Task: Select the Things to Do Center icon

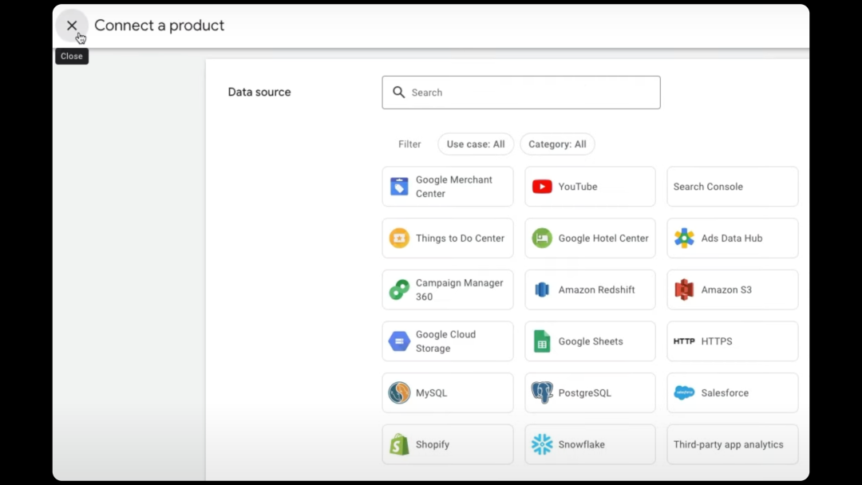Action: click(399, 239)
